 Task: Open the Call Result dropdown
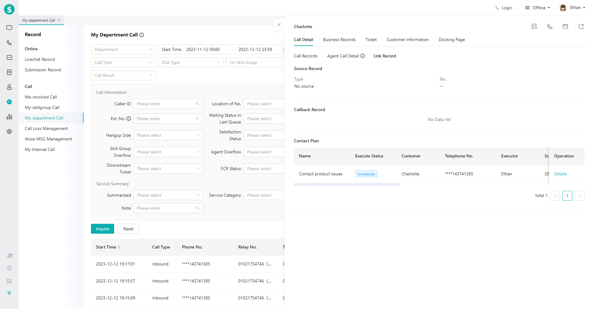click(123, 75)
